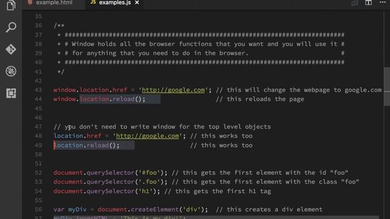Click the vertical scrollbar thumb of the editor
This screenshot has width=390, height=219.
387,86
